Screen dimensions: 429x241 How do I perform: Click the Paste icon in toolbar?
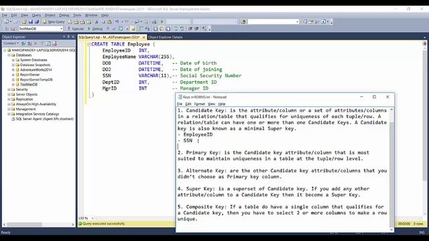click(x=109, y=21)
